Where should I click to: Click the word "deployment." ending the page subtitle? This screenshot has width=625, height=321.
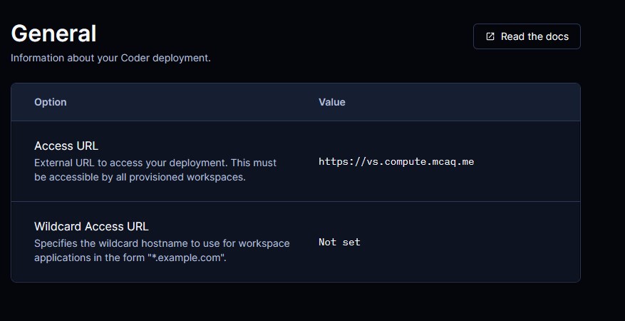point(186,58)
